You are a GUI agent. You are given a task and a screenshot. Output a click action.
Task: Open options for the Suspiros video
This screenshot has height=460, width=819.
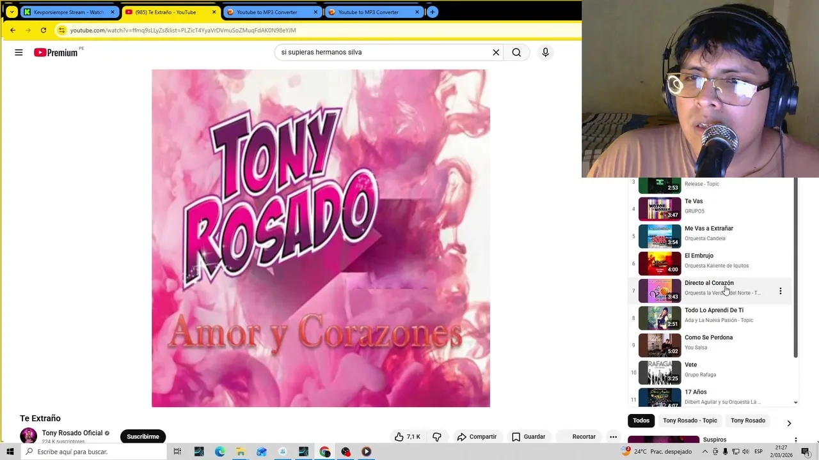click(795, 440)
